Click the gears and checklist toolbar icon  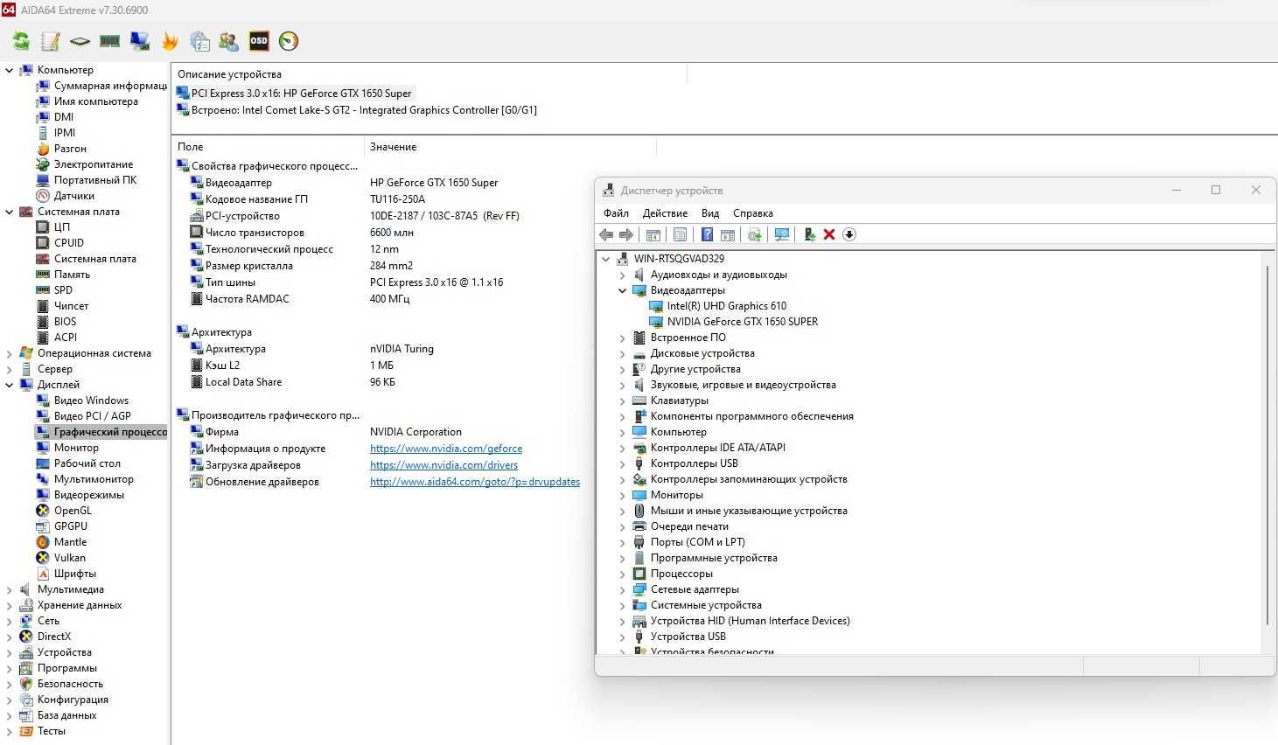coord(199,41)
